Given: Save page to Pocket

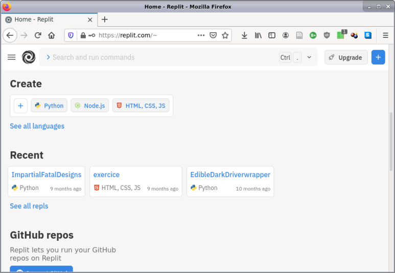Looking at the screenshot, I should coord(213,35).
